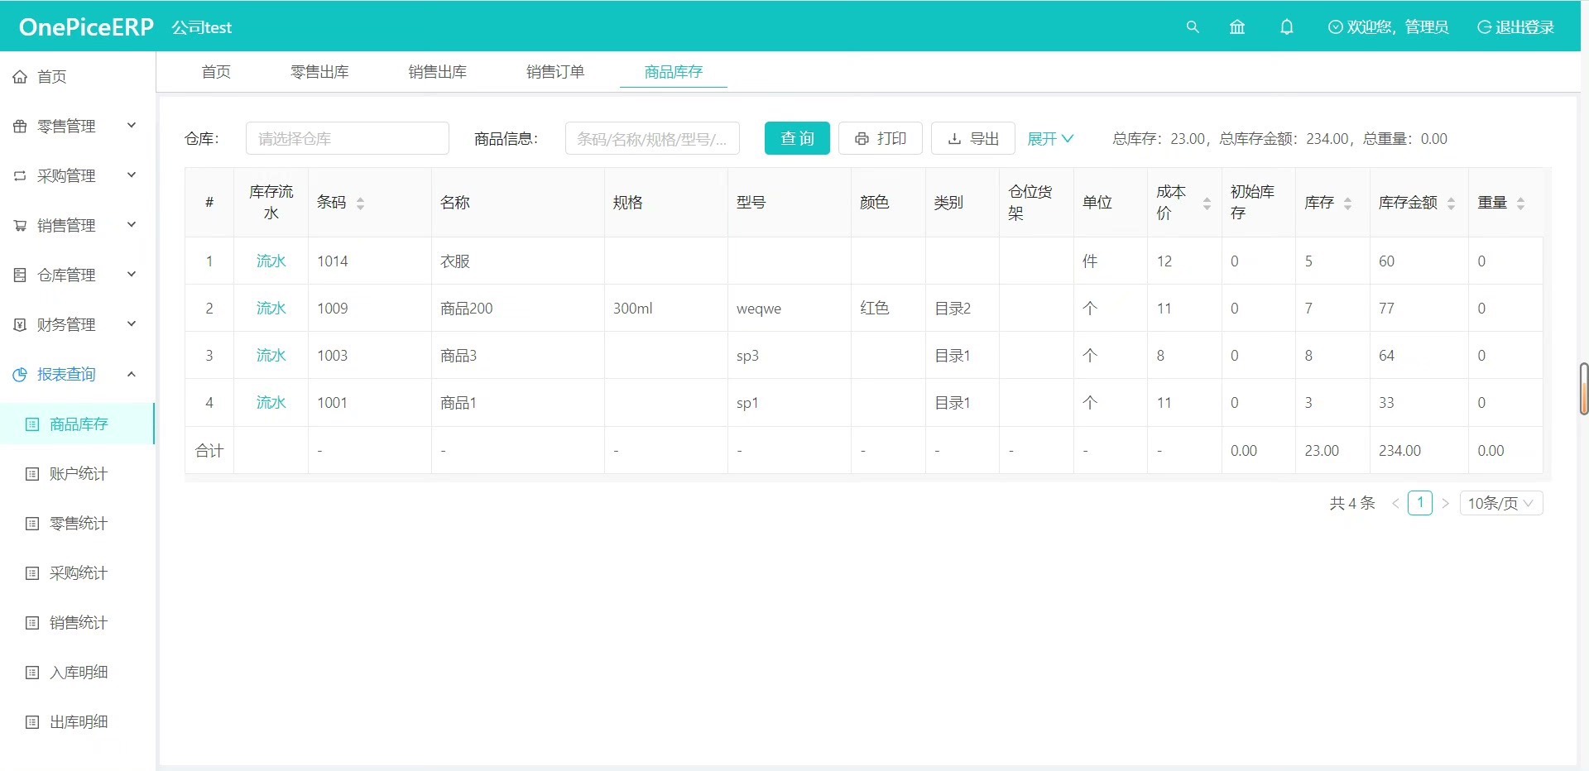Click the next page arrow
Image resolution: width=1589 pixels, height=771 pixels.
1445,503
